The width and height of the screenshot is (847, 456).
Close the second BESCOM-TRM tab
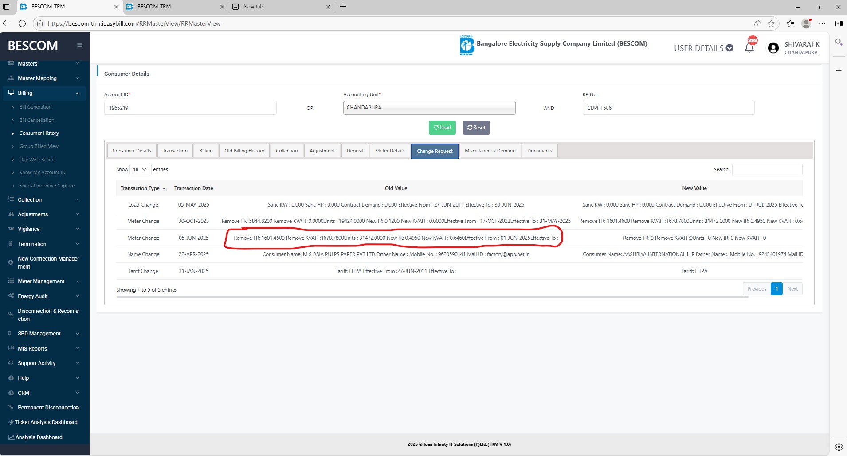coord(223,7)
